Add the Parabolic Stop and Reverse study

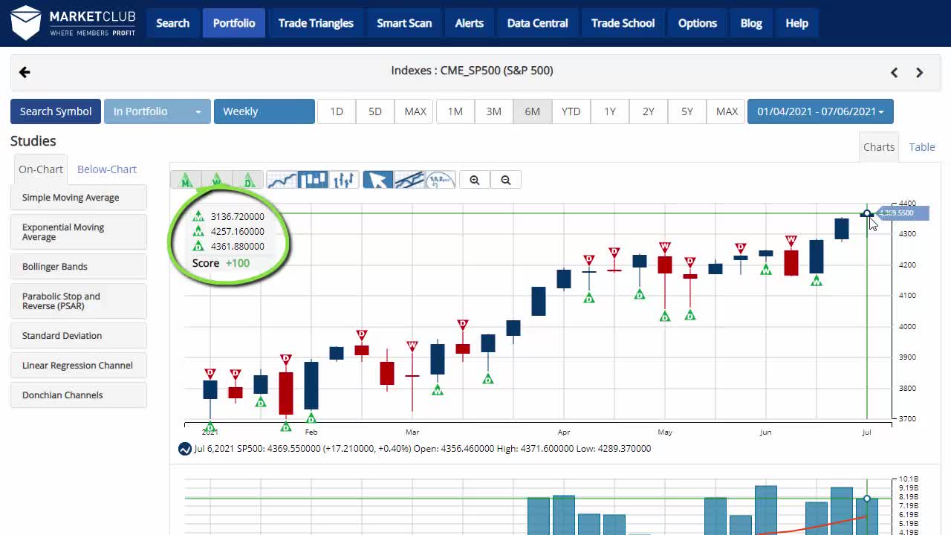pos(79,301)
